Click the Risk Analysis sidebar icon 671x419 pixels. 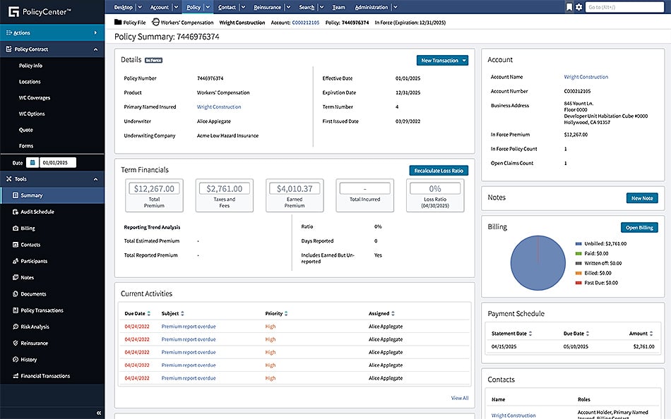pyautogui.click(x=15, y=327)
